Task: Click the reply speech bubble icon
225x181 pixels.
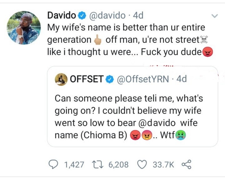Action: pyautogui.click(x=54, y=164)
